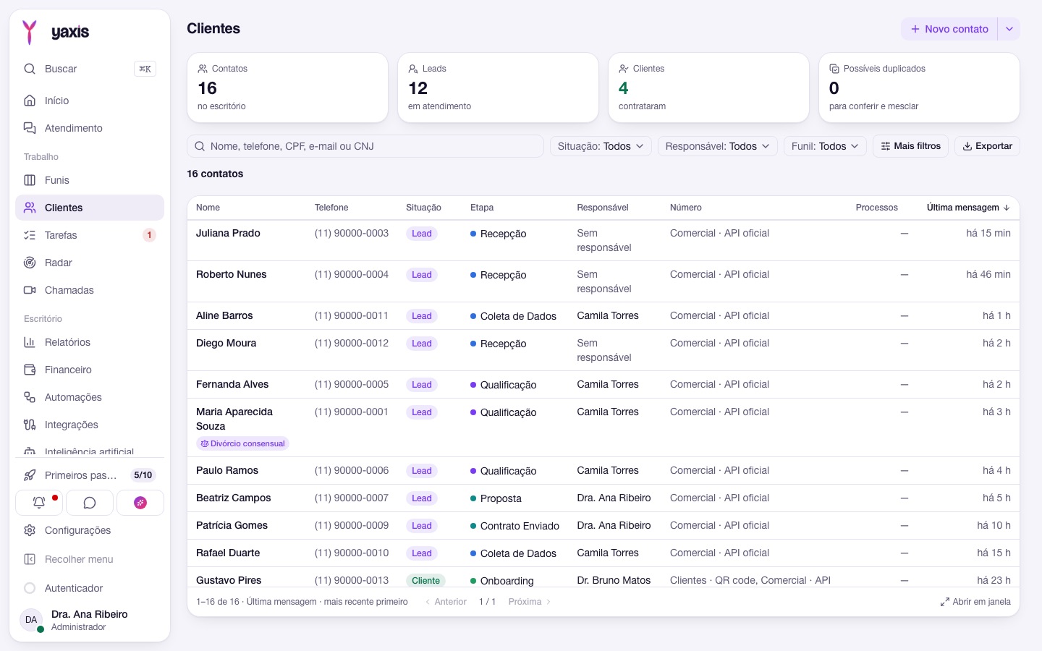This screenshot has width=1042, height=651.
Task: Click the Financeiro wallet icon
Action: point(30,370)
